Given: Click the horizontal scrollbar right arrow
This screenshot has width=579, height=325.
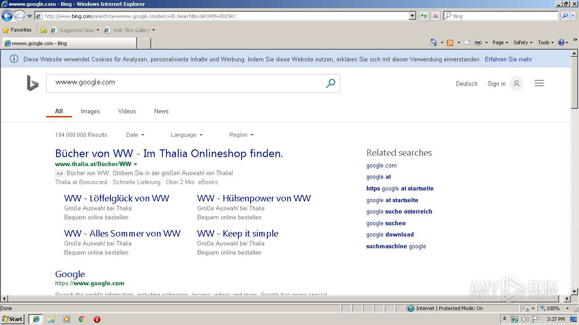Looking at the screenshot, I should coord(567,299).
